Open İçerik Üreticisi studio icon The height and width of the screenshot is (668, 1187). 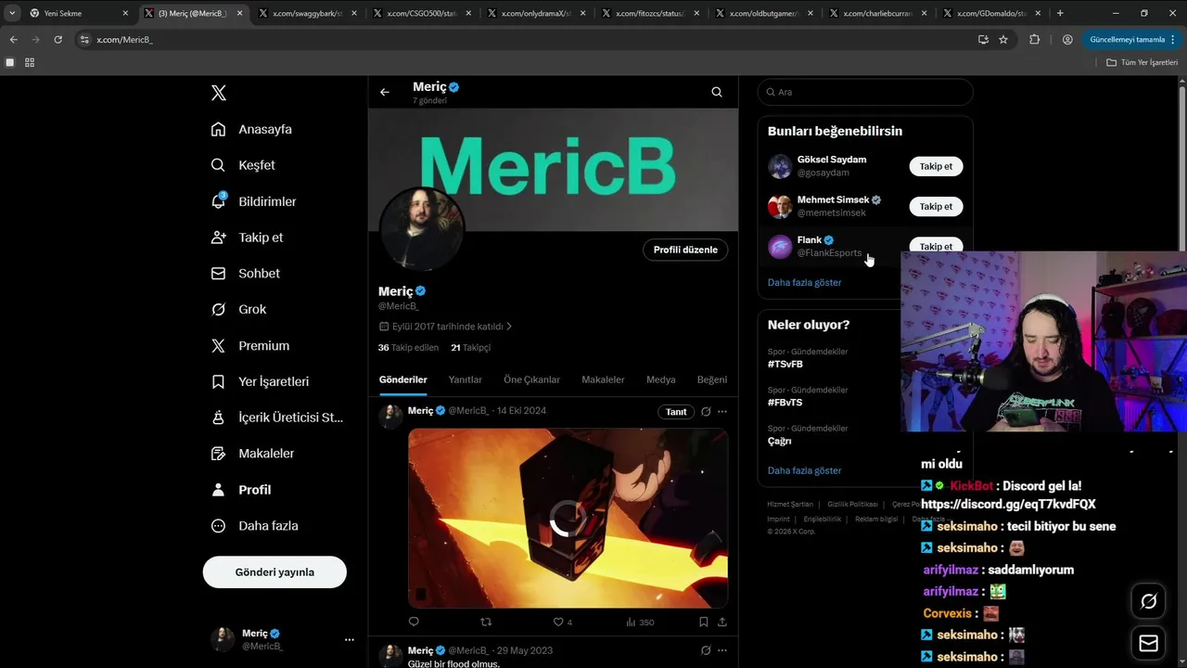[x=218, y=417]
